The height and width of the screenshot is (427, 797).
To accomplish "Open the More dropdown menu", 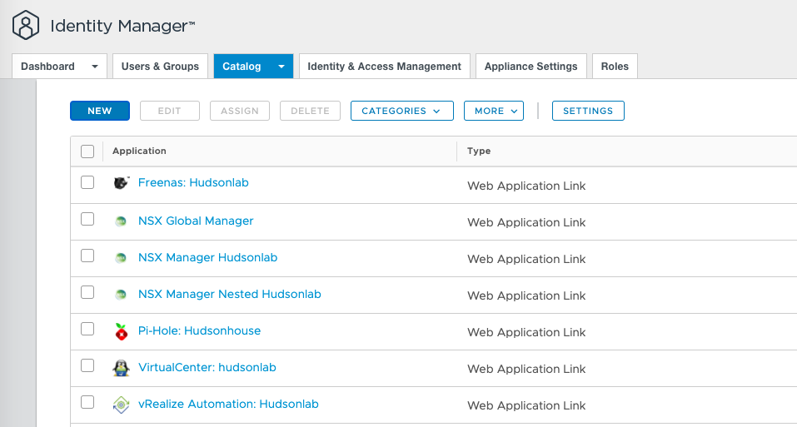I will (494, 111).
